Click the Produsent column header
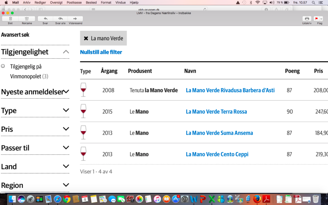Image resolution: width=328 pixels, height=205 pixels. point(140,71)
